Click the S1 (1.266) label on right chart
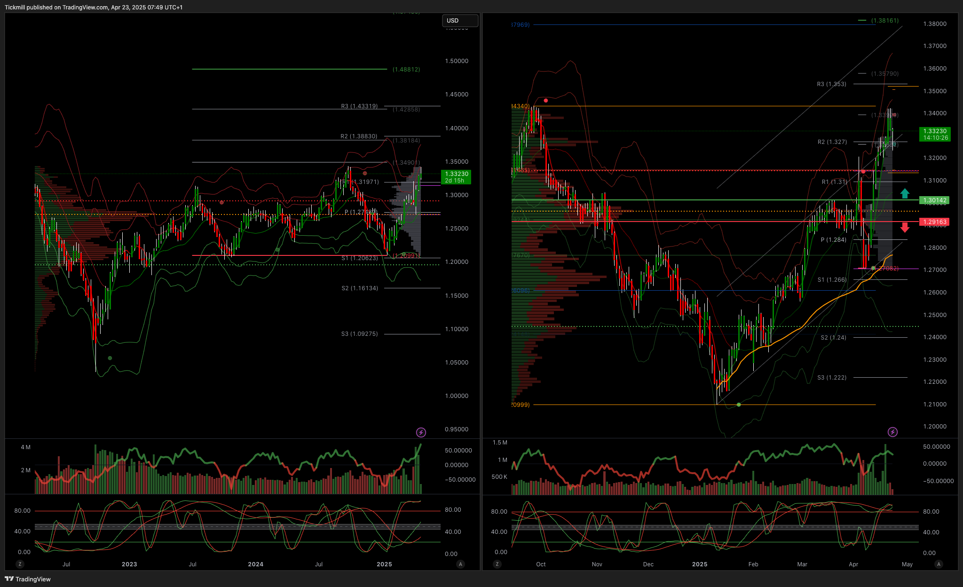This screenshot has height=587, width=963. [x=832, y=280]
